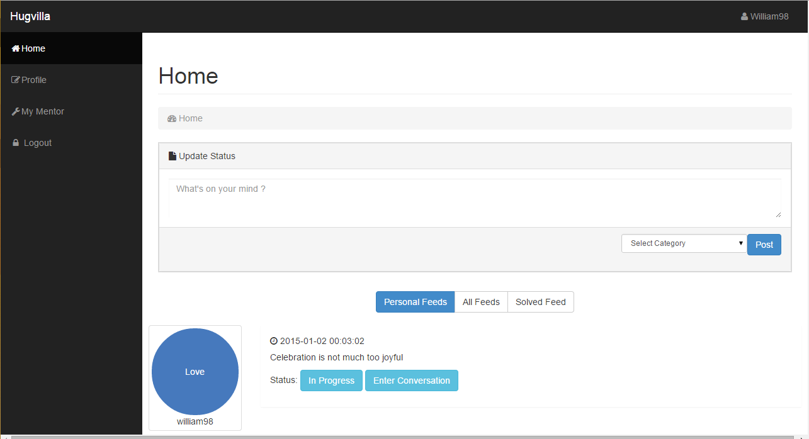Click the Enter Conversation button
Viewport: 809px width, 439px height.
(412, 381)
